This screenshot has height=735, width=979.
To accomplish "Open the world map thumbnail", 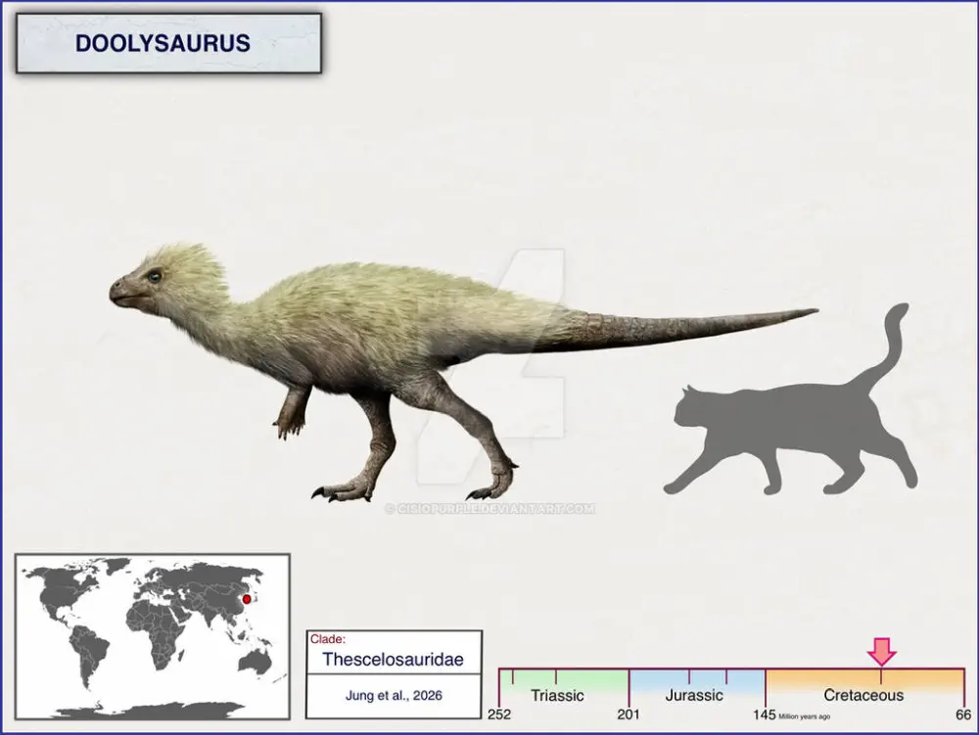I will [x=152, y=636].
